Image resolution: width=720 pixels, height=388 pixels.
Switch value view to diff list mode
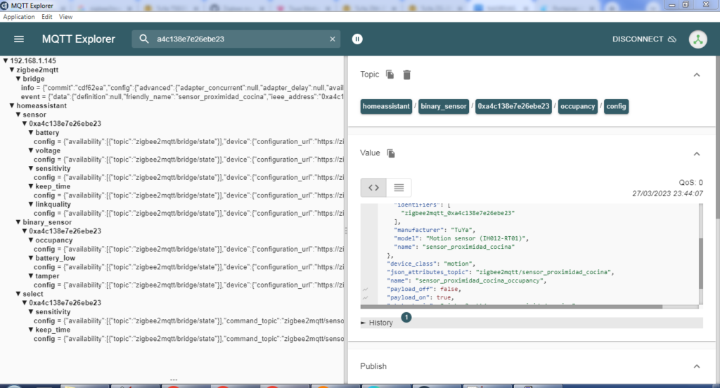[x=399, y=188]
